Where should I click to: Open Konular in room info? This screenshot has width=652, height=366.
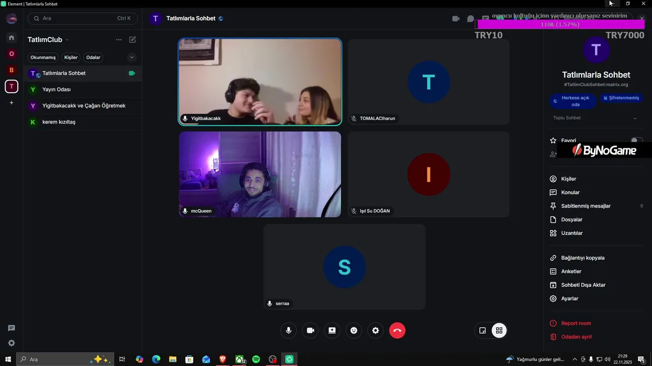point(596,193)
